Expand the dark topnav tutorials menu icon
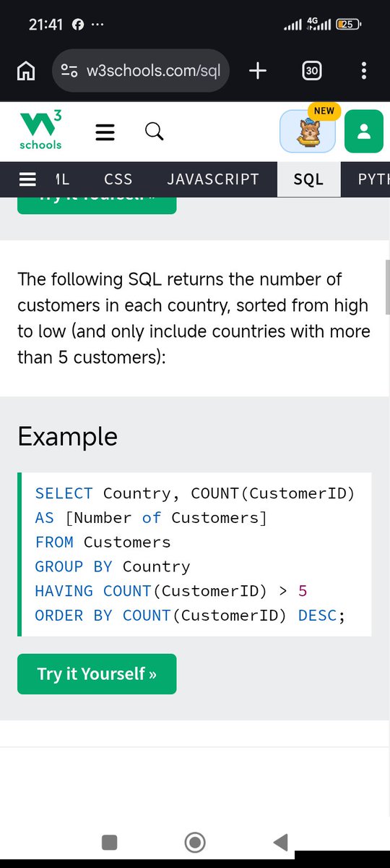Viewport: 390px width, 868px height. [x=27, y=179]
